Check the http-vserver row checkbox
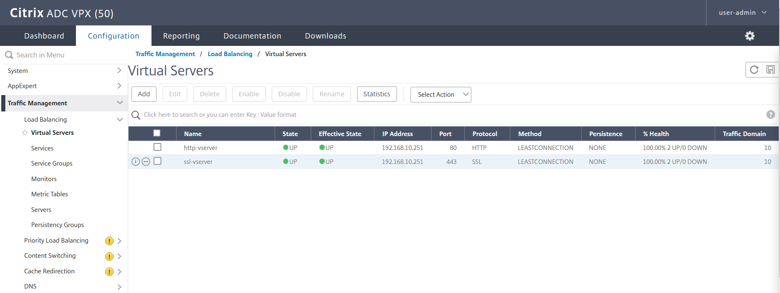This screenshot has width=780, height=293. 157,147
